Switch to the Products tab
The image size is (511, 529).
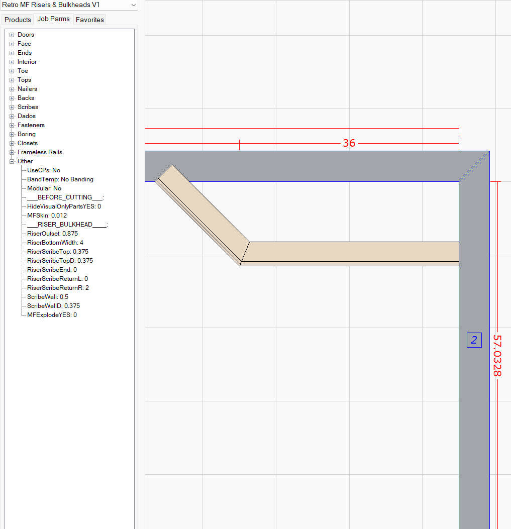tap(17, 20)
